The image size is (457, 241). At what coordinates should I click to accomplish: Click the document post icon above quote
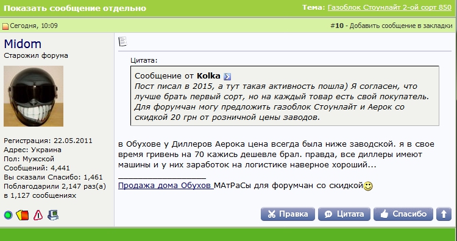pos(122,41)
